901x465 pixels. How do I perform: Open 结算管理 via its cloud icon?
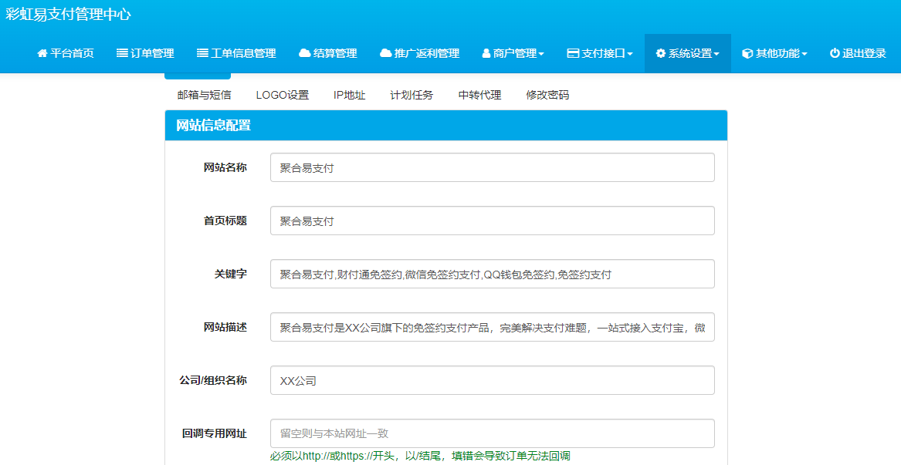pos(303,53)
